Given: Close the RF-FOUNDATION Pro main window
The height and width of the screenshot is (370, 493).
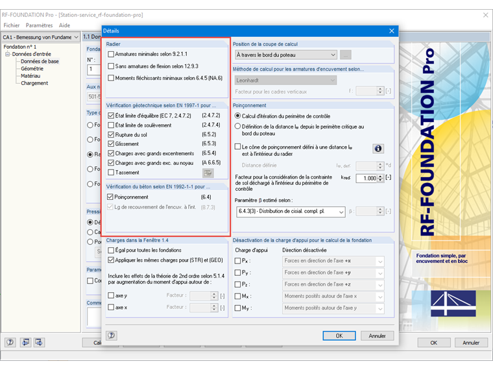Looking at the screenshot, I should click(x=485, y=15).
